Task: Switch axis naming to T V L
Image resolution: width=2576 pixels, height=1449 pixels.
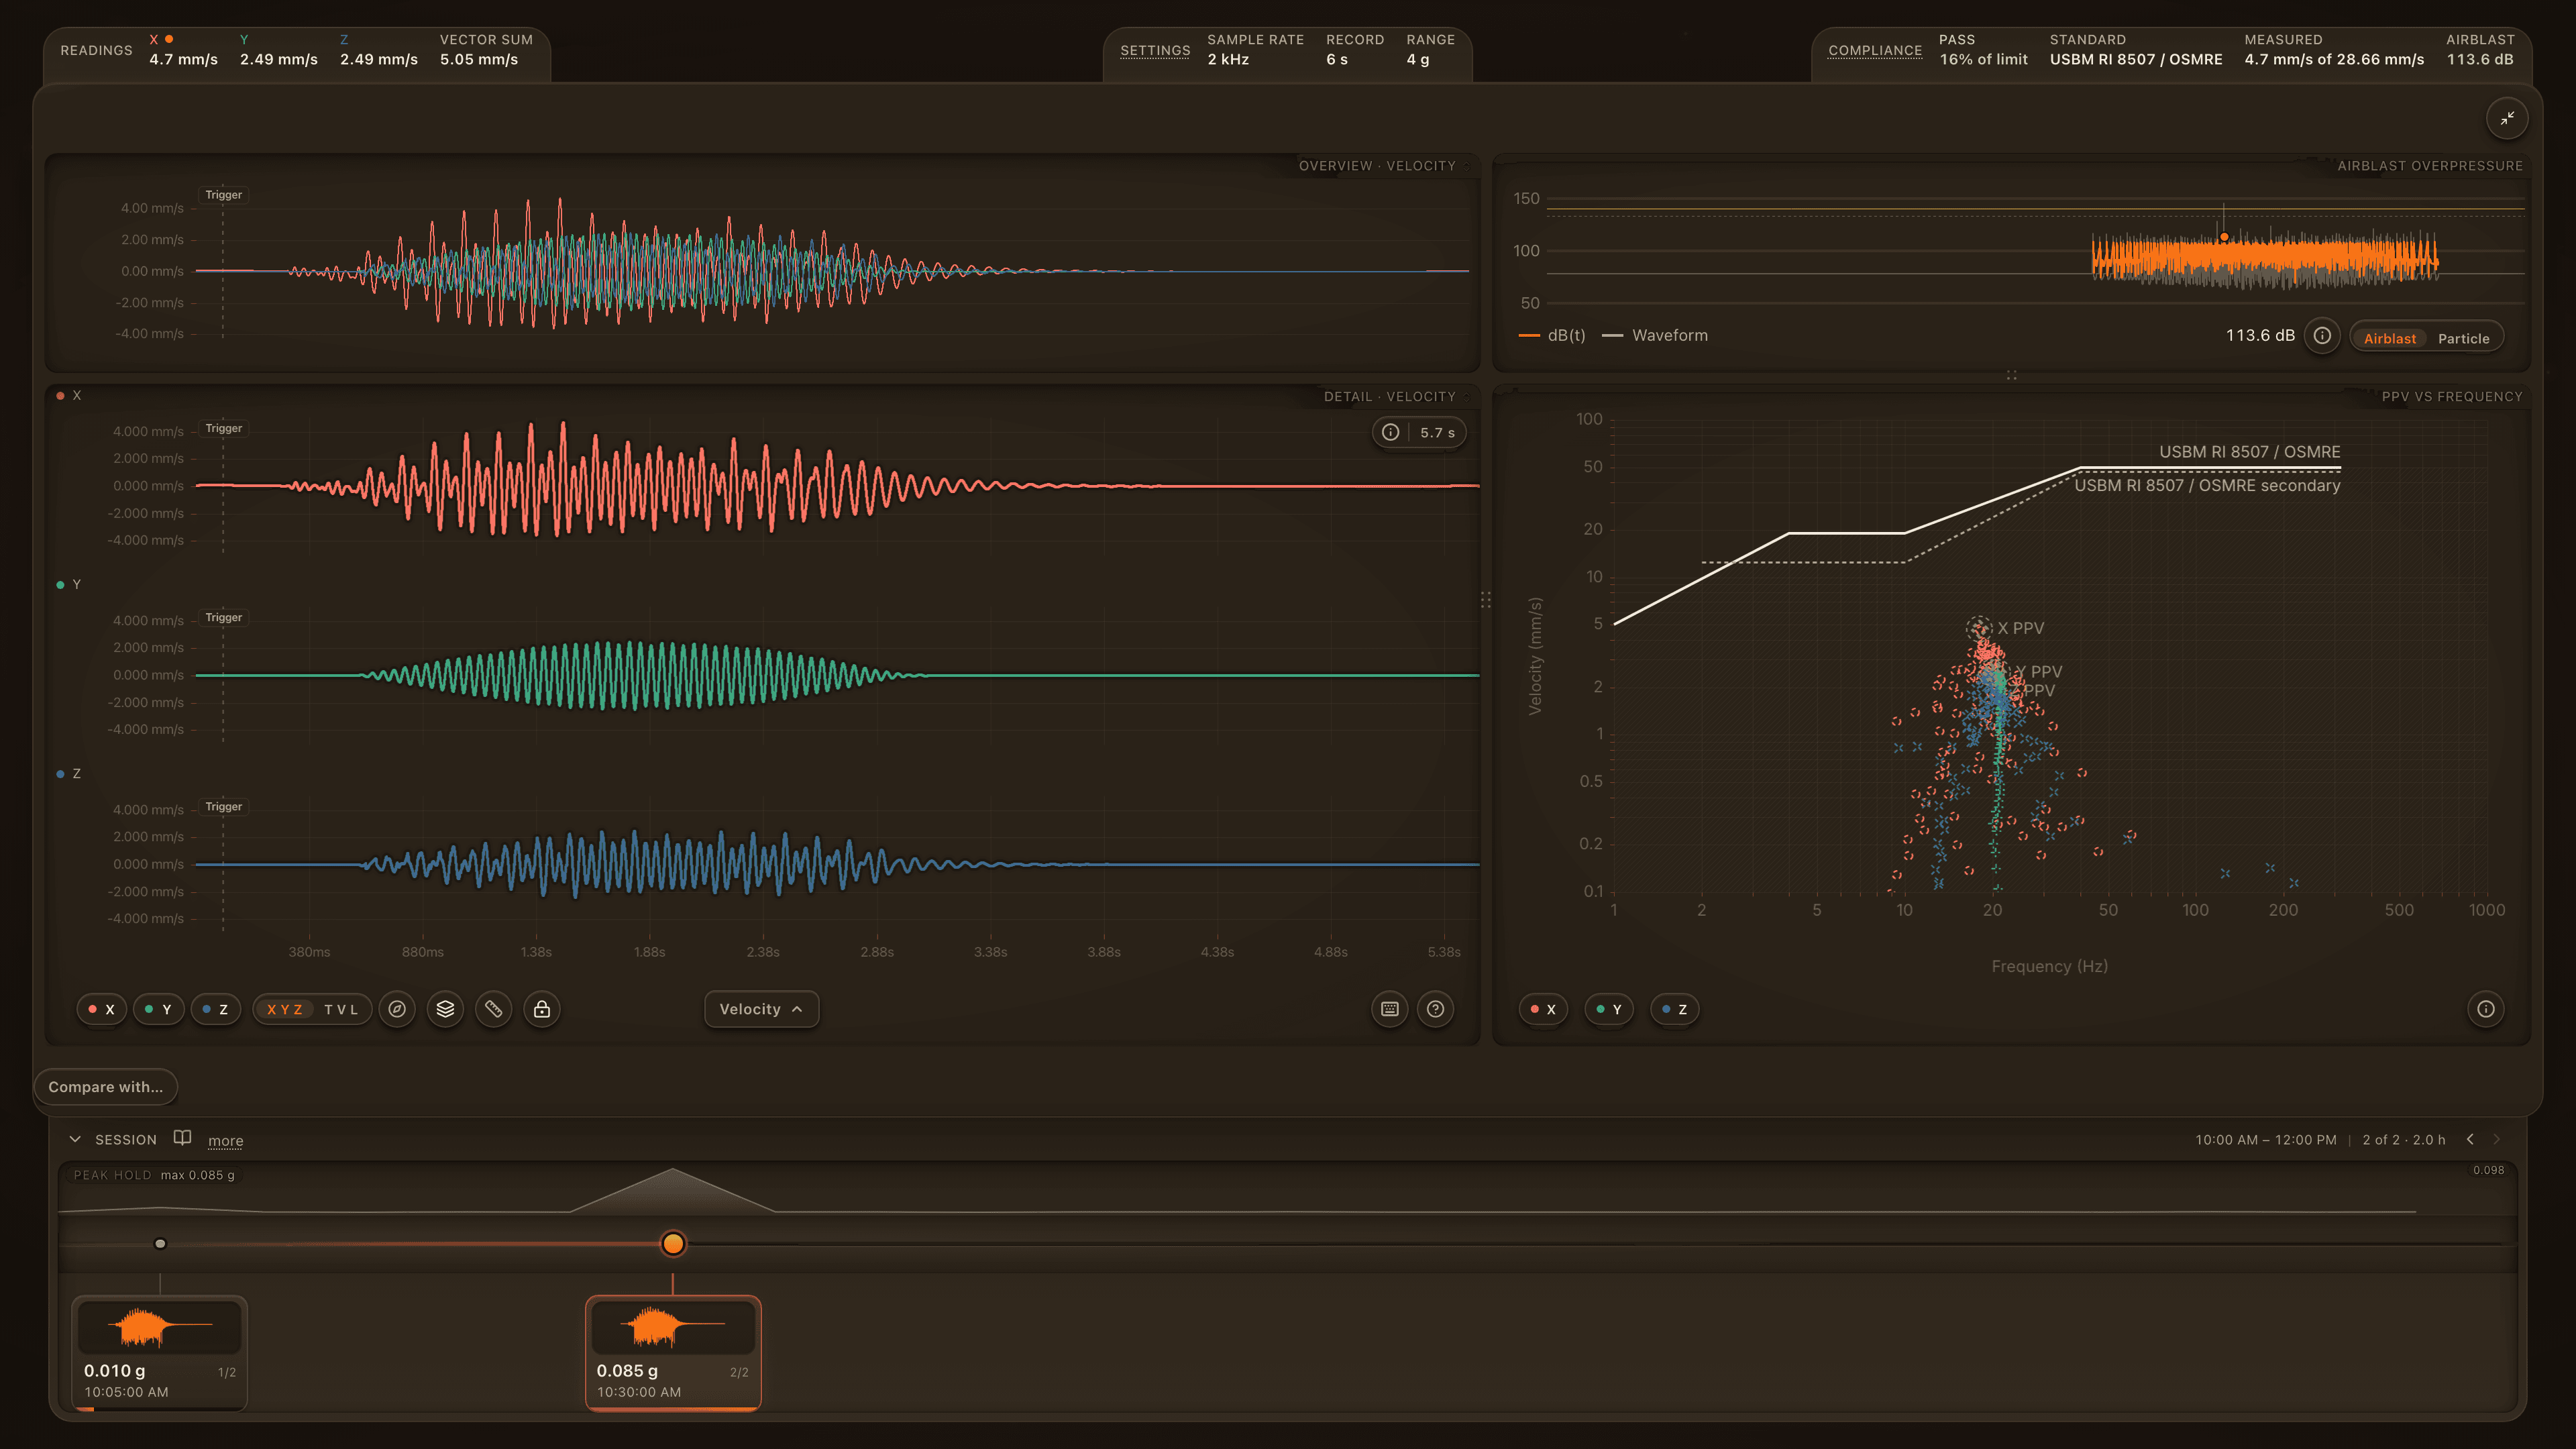Action: 341,1010
